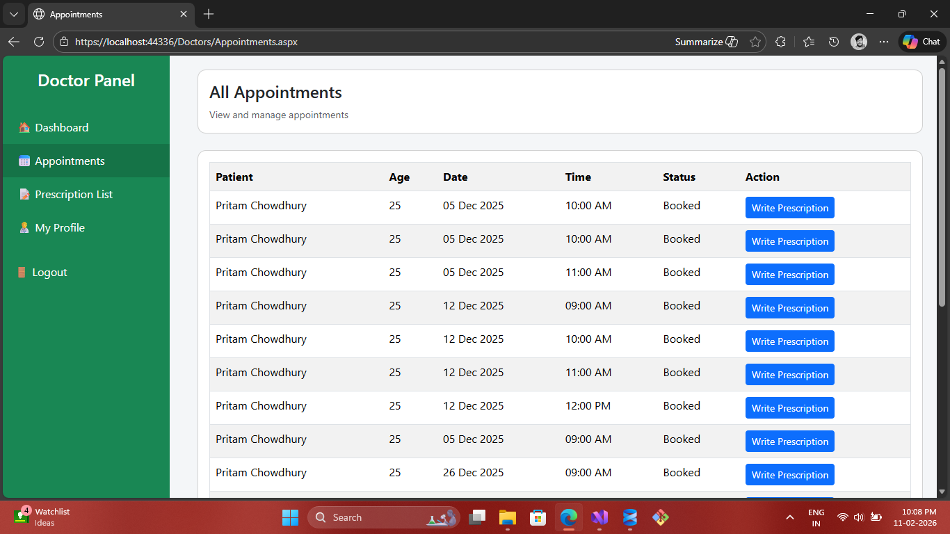950x534 pixels.
Task: Write Prescription for 12:00 PM appointment
Action: (789, 408)
